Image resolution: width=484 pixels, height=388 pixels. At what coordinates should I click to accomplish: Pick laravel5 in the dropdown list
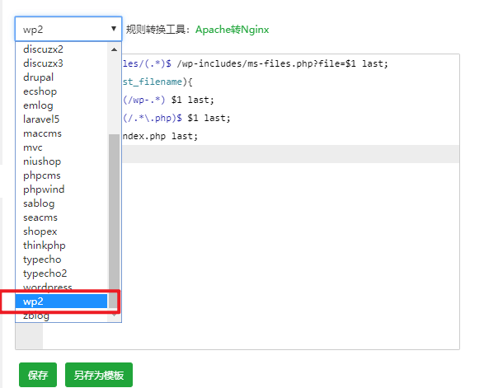(62, 119)
